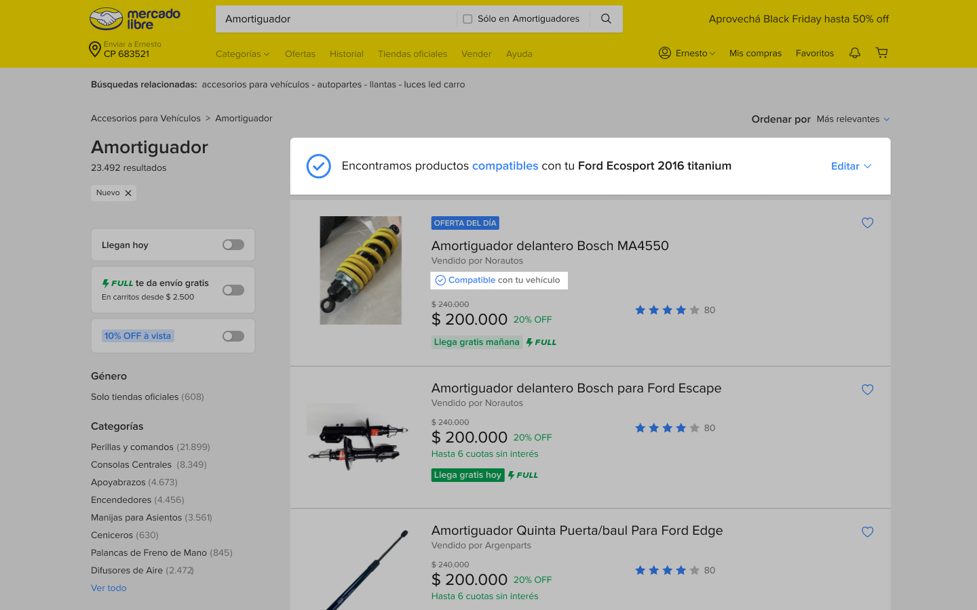Screen dimensions: 977x610
Task: Click the delivery location pin icon
Action: point(95,49)
